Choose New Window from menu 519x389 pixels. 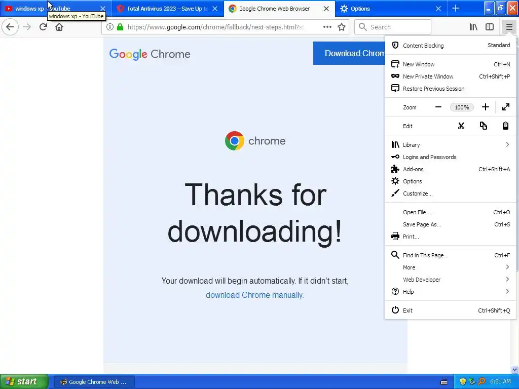coord(450,64)
